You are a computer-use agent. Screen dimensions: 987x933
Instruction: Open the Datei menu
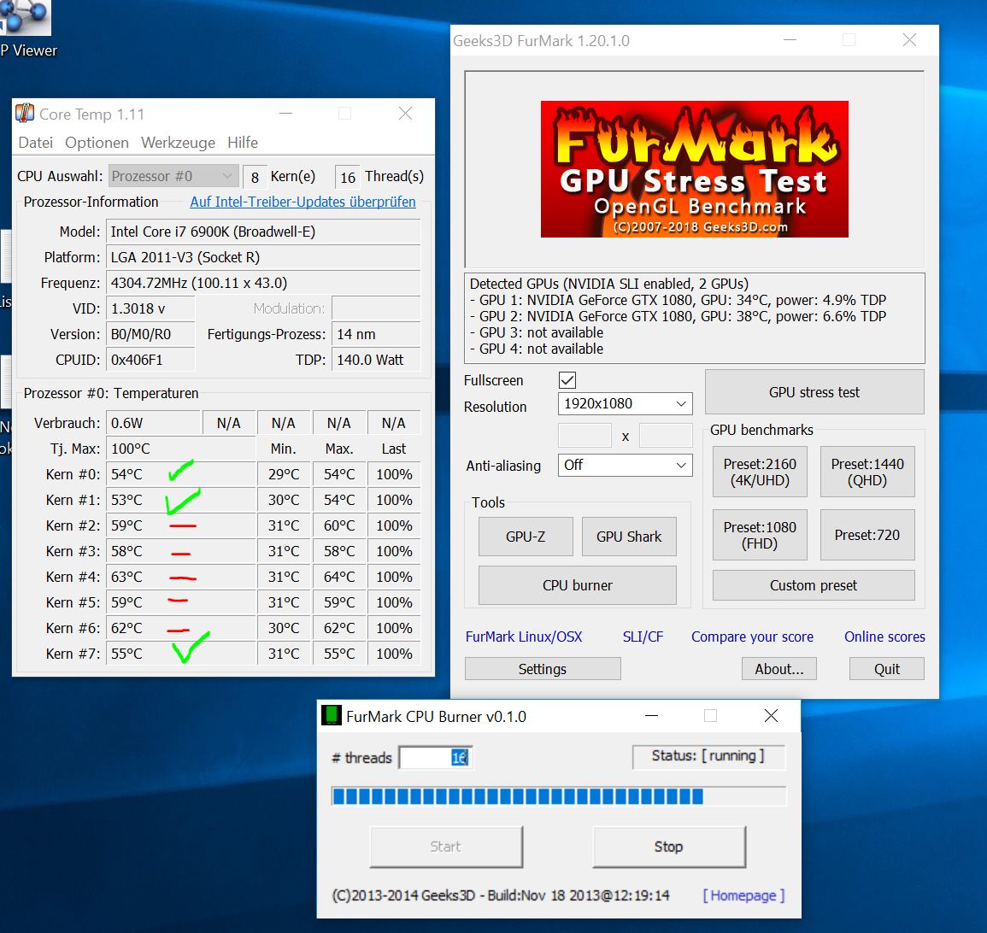coord(36,143)
